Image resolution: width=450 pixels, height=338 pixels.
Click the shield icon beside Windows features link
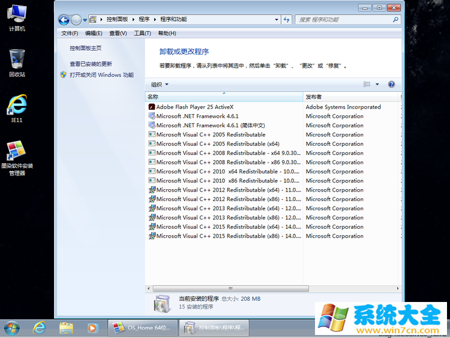(x=63, y=75)
